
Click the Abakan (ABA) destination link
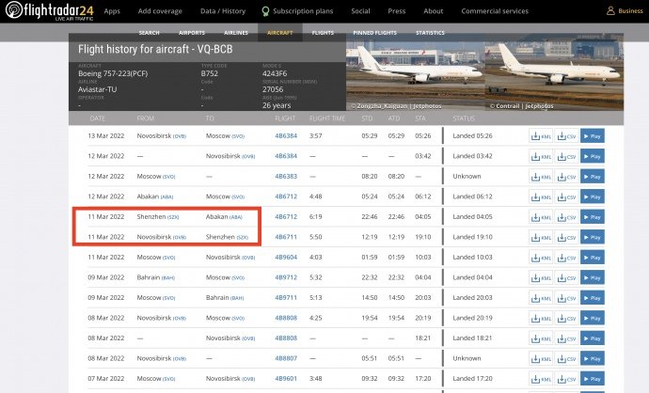[224, 216]
